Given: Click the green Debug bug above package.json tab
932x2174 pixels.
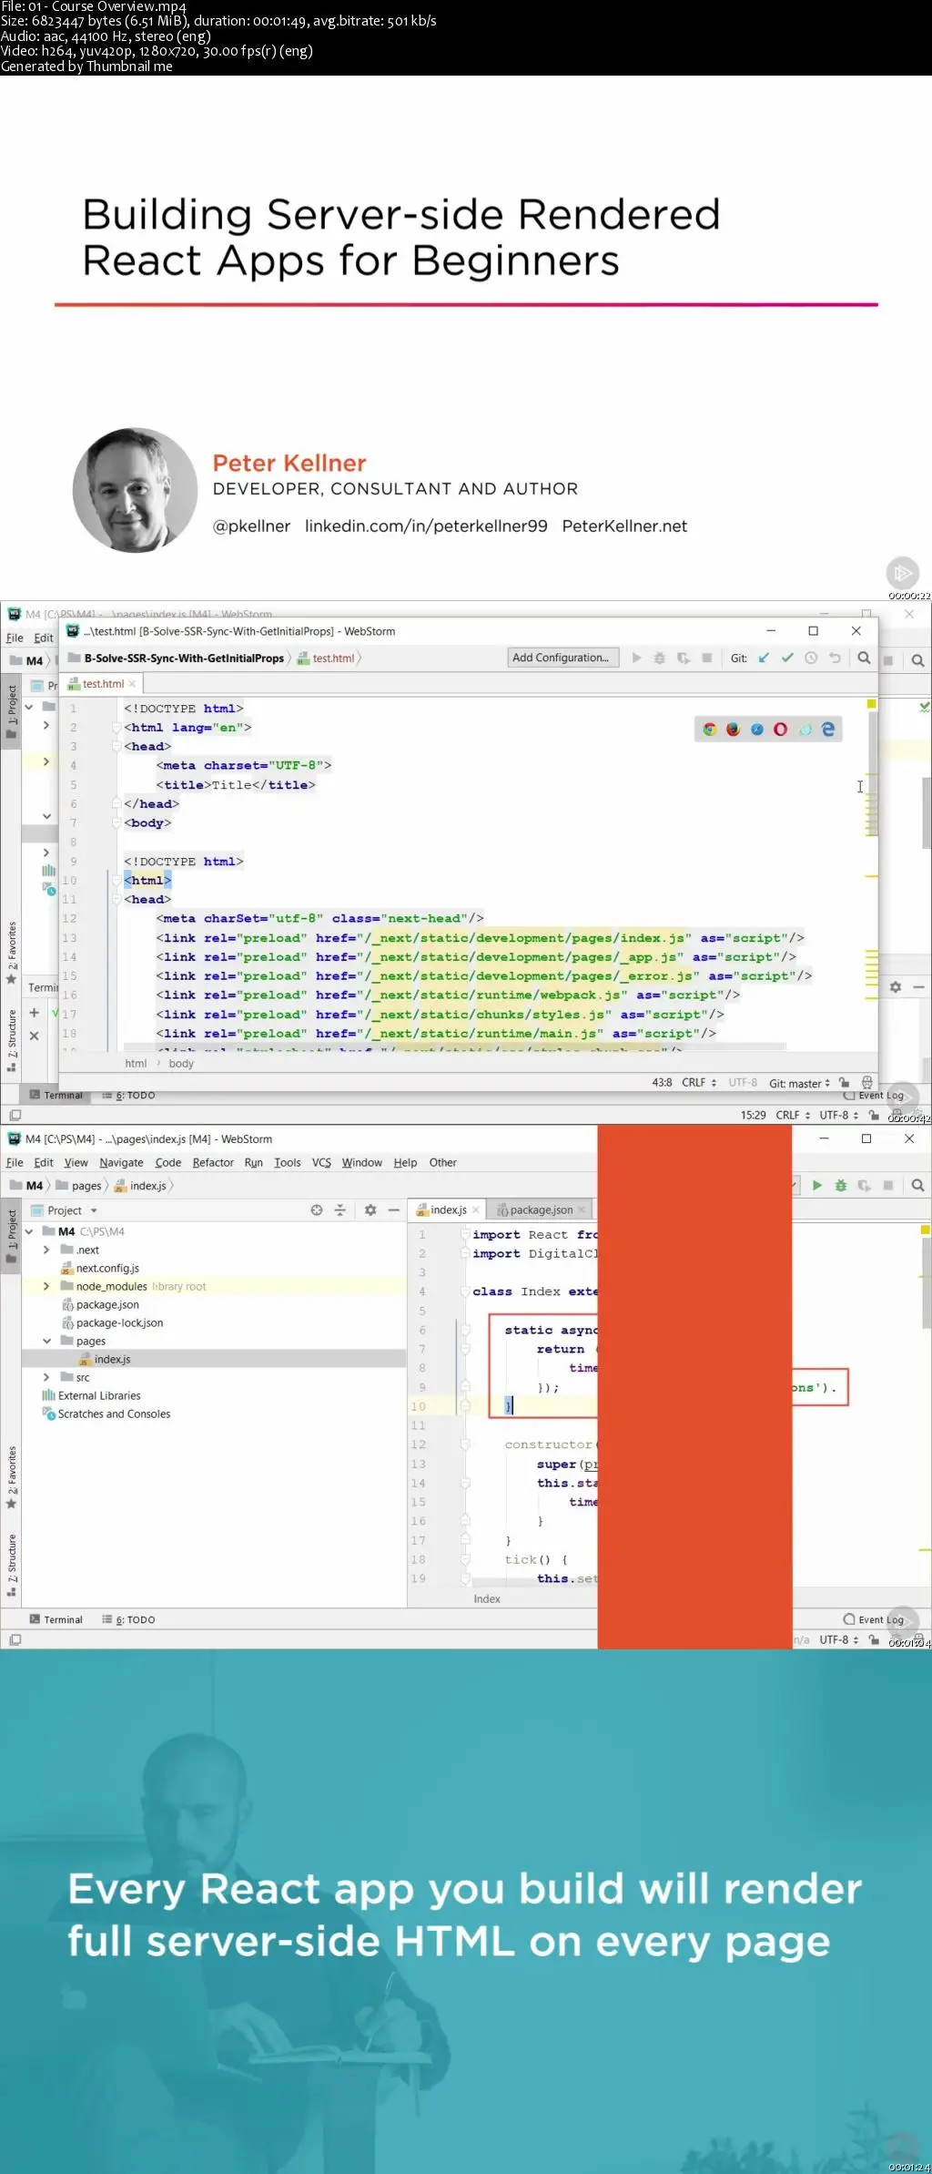Looking at the screenshot, I should pyautogui.click(x=841, y=1185).
